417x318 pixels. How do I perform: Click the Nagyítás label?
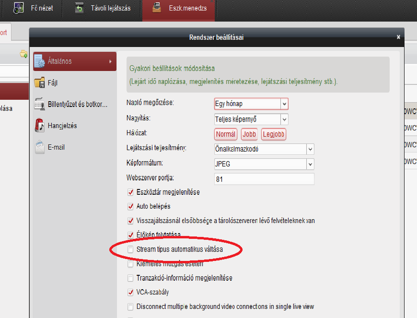click(x=138, y=118)
